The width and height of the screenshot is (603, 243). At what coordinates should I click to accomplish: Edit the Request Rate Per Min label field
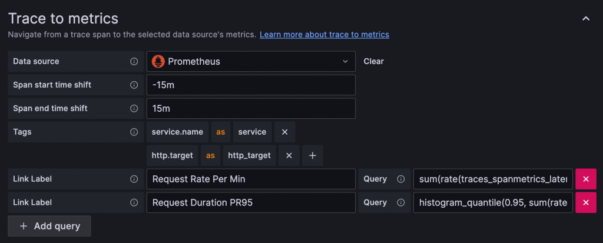(251, 179)
